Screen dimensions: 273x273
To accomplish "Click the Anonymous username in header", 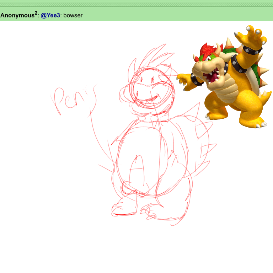I will click(x=17, y=16).
